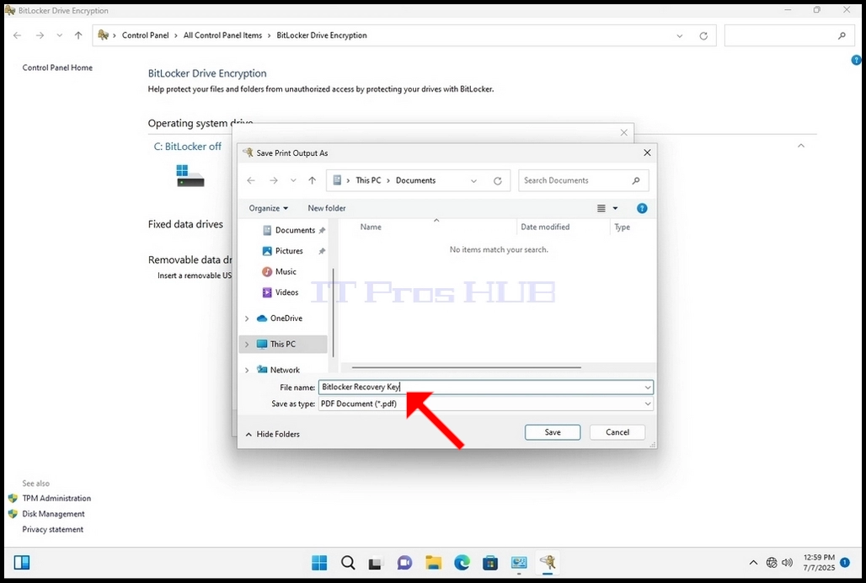Click horizontal scrollbar in file list

click(466, 367)
